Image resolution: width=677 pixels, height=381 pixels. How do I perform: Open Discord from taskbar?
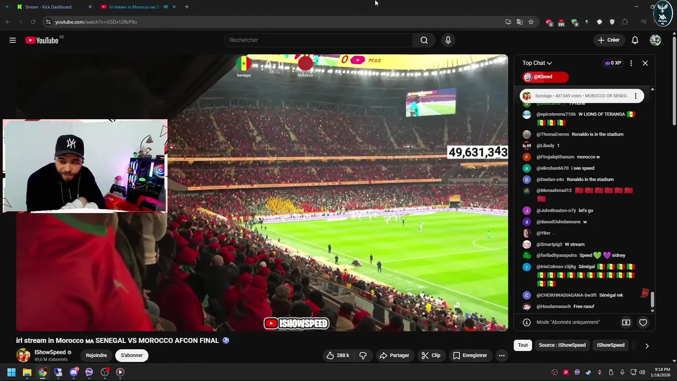tap(74, 372)
